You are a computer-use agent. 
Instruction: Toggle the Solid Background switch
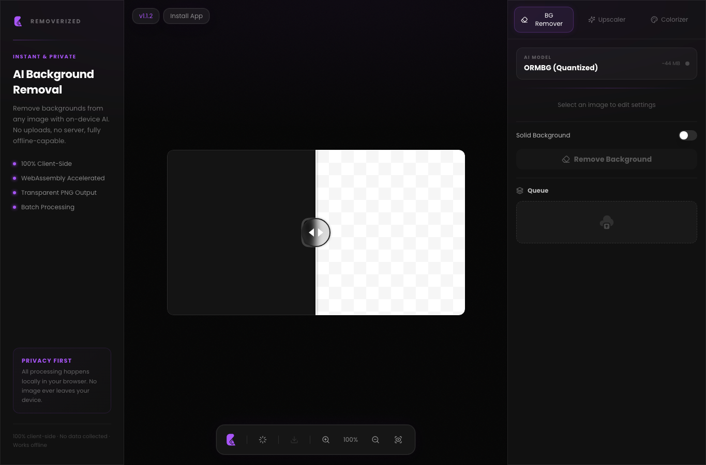pyautogui.click(x=687, y=135)
